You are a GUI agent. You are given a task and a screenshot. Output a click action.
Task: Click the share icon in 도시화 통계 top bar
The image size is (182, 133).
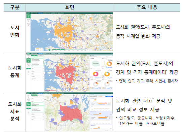112,54
